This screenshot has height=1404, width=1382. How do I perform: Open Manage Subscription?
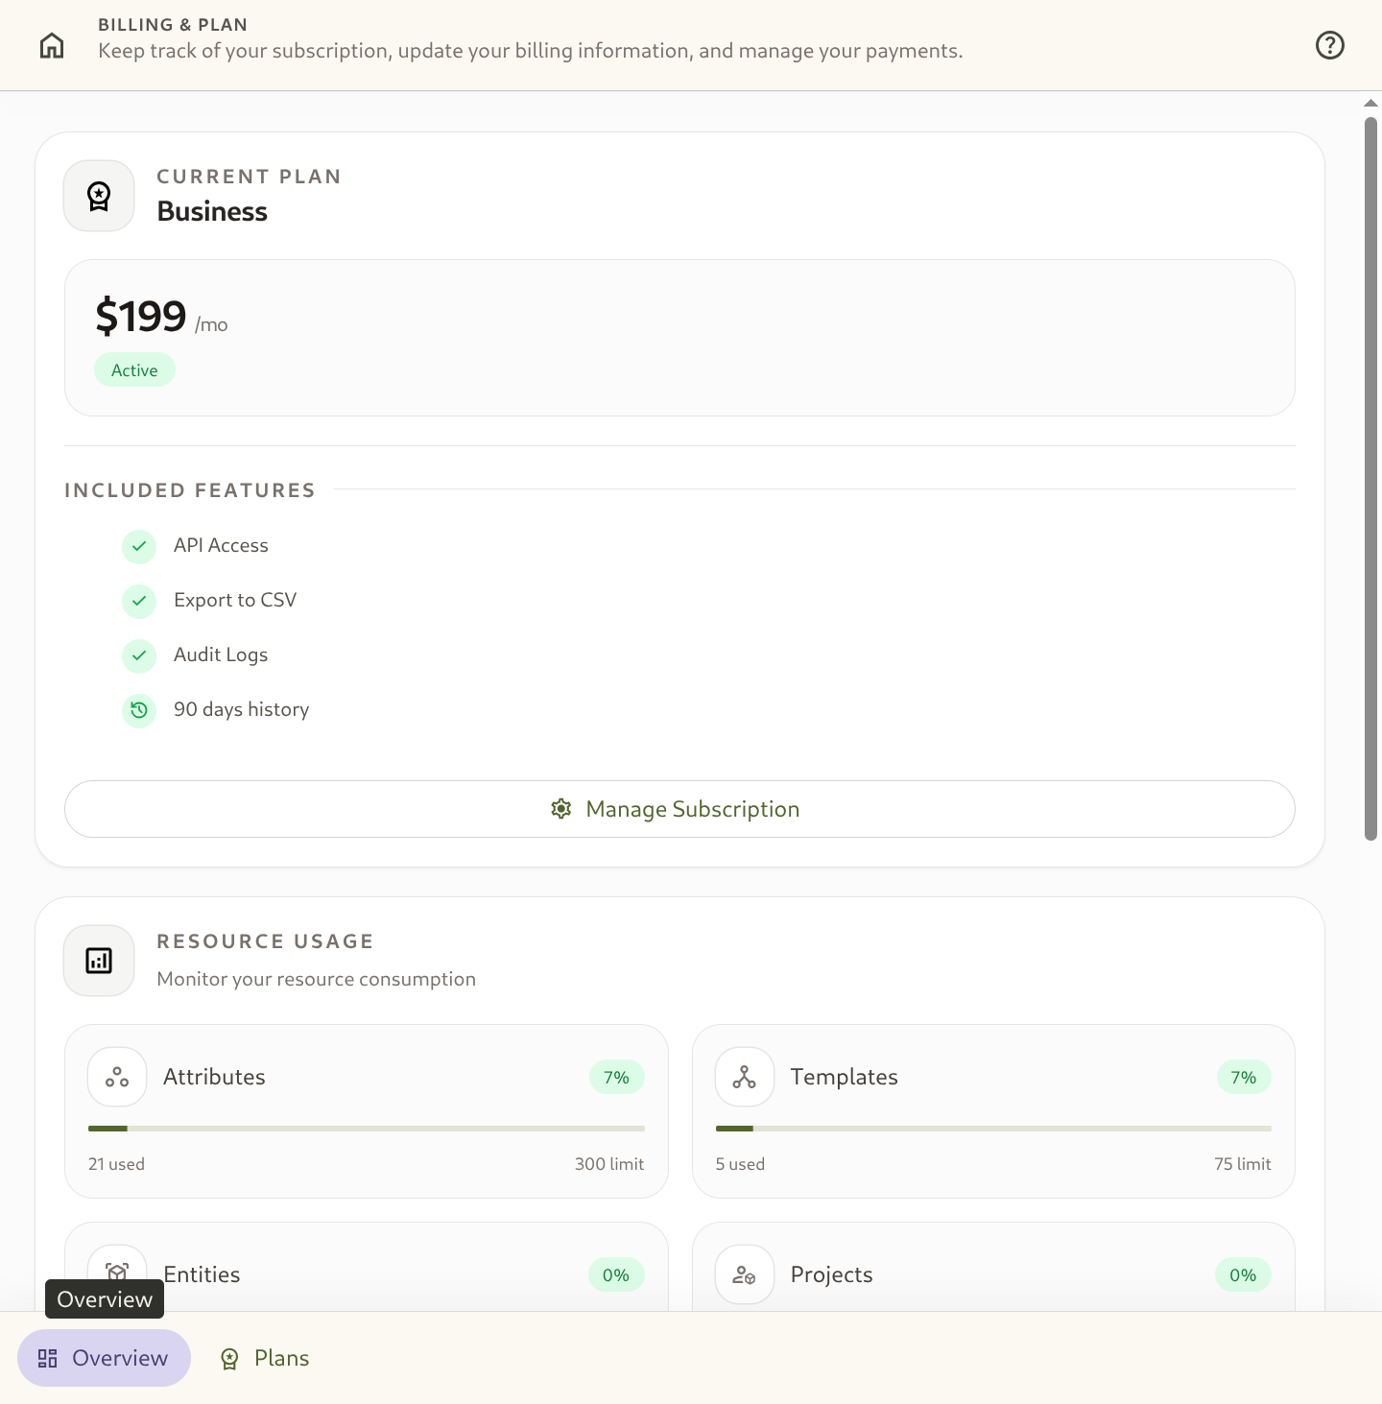679,809
